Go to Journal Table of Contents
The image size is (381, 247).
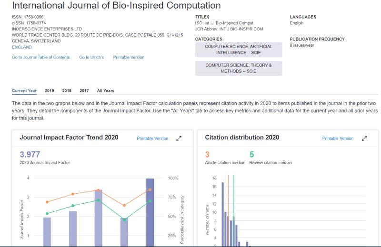pos(41,57)
